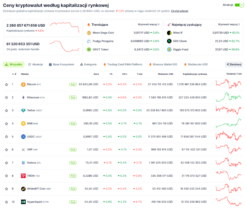The height and width of the screenshot is (209, 247).
Task: Sort by 24 h column header
Action: (125, 74)
